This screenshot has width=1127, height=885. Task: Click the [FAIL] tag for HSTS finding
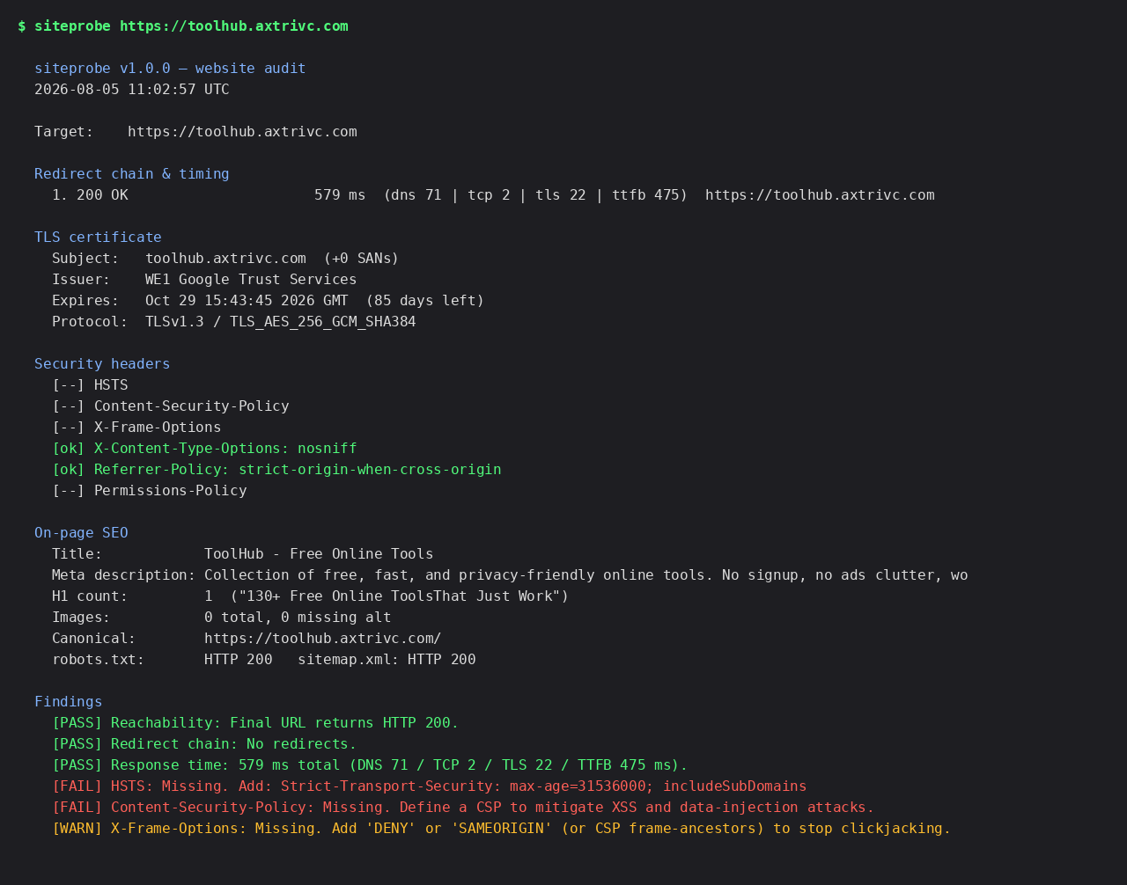click(x=77, y=786)
